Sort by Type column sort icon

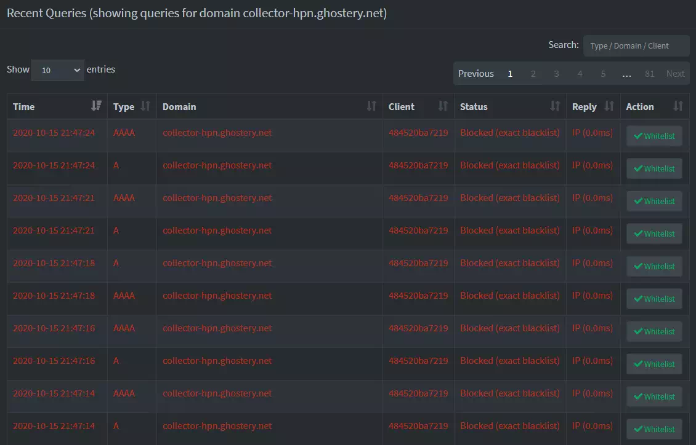point(145,106)
